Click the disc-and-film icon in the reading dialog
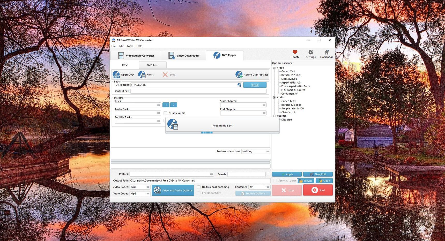The height and width of the screenshot is (241, 445). [173, 124]
